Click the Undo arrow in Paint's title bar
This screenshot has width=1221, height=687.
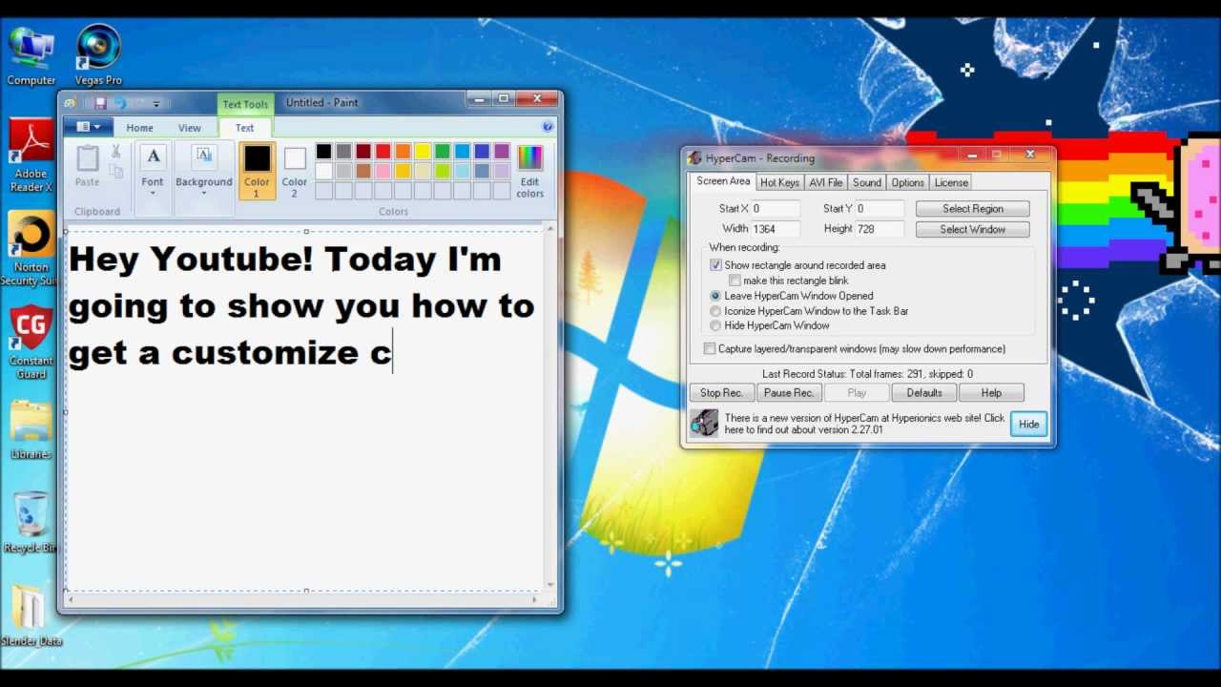tap(119, 103)
